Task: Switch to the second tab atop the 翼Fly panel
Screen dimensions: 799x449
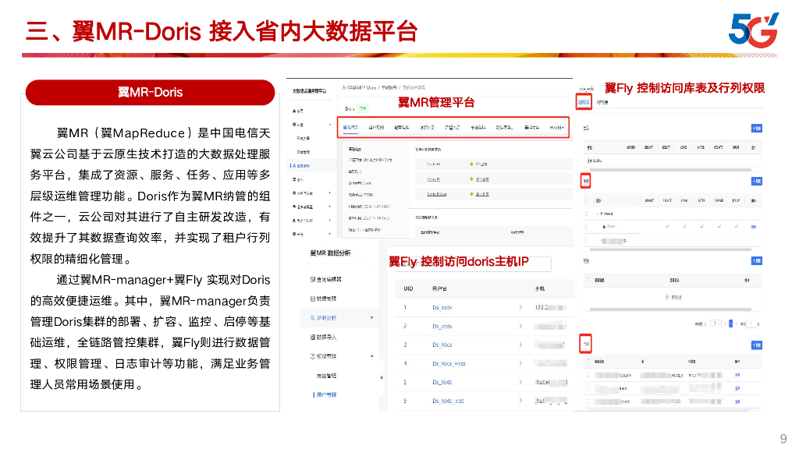Action: point(602,102)
